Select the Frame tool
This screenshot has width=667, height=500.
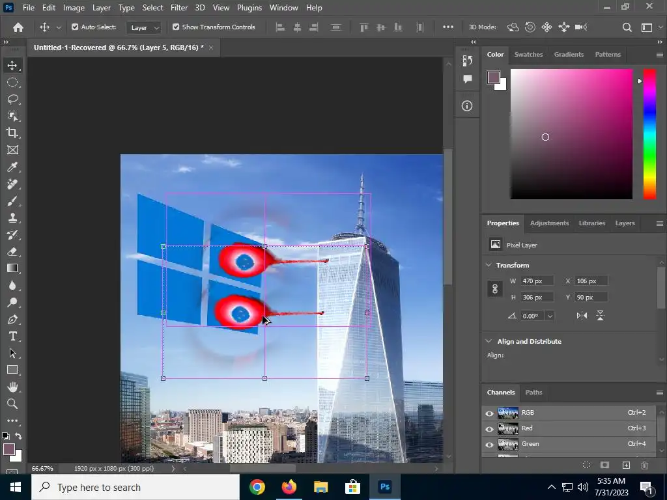point(12,150)
